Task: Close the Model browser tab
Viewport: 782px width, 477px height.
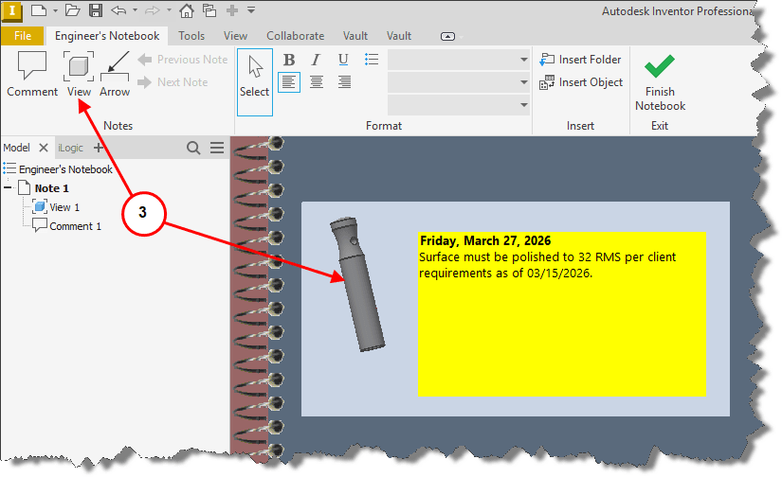Action: (x=44, y=148)
